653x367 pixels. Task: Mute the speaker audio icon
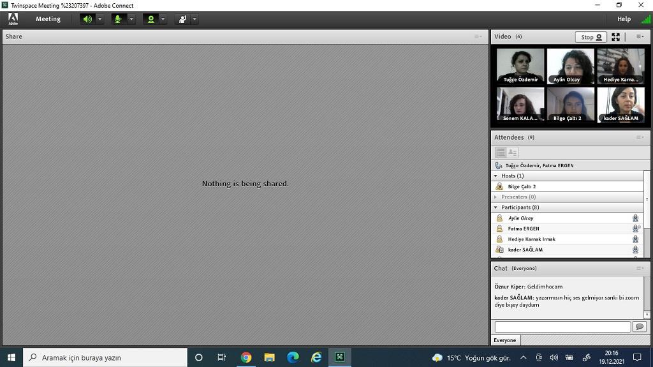87,19
